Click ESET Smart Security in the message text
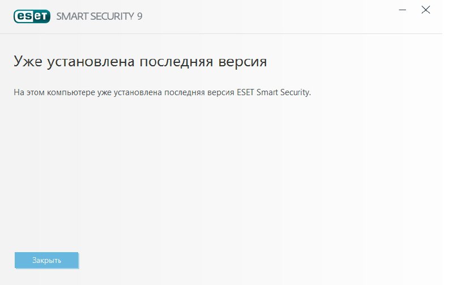 pos(274,92)
